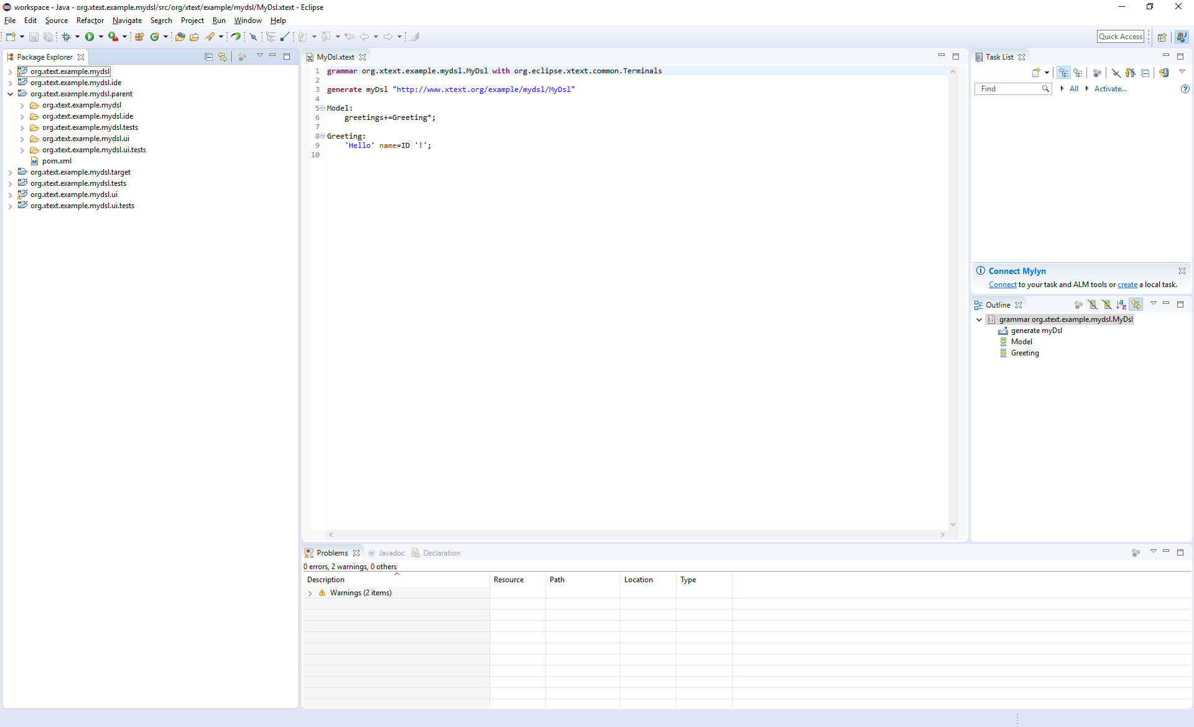
Task: Click the Search flashlight toolbar icon
Action: 210,37
